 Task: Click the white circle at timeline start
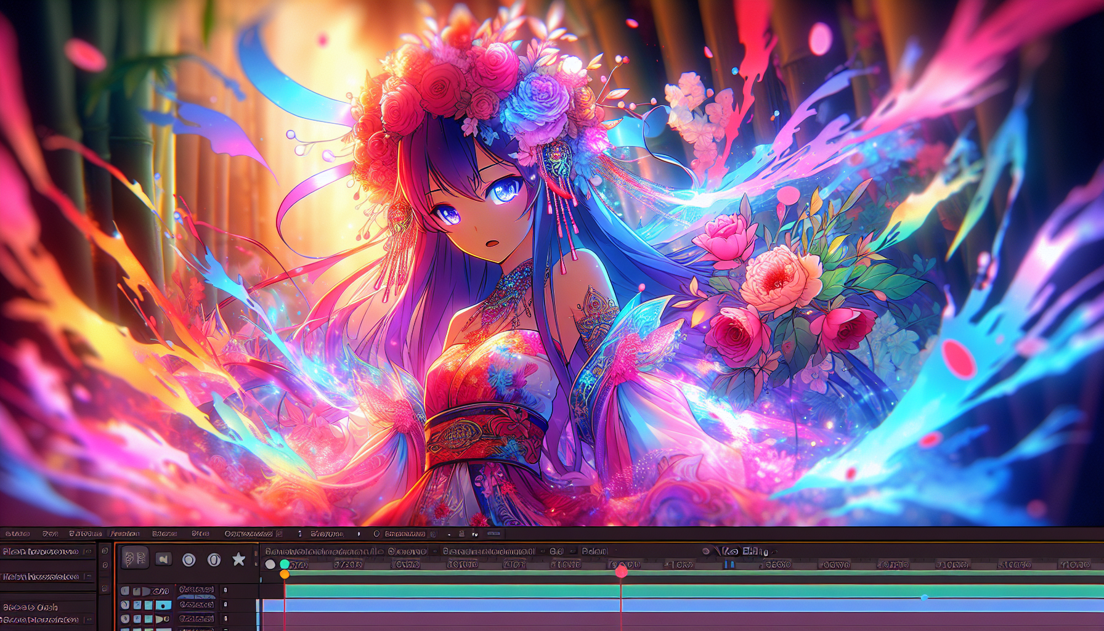(270, 564)
